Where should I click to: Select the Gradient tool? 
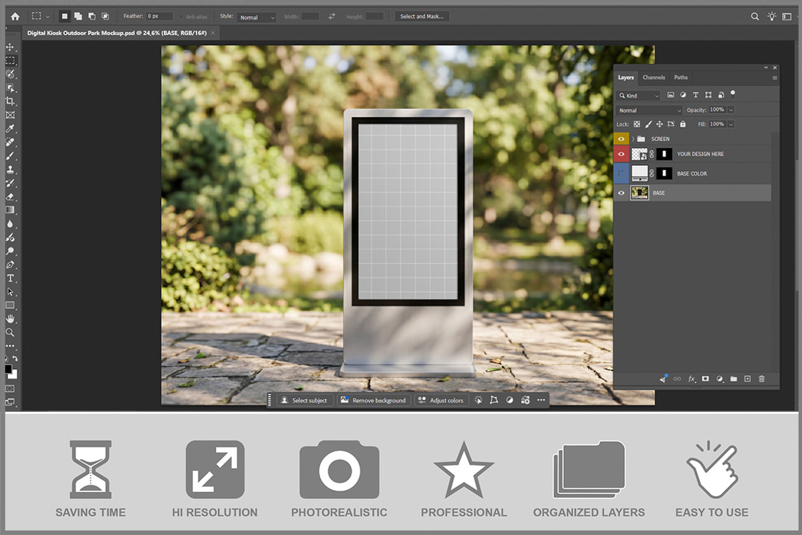[10, 210]
